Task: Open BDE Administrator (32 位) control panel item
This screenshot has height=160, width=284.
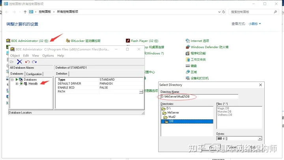Action: 27,41
